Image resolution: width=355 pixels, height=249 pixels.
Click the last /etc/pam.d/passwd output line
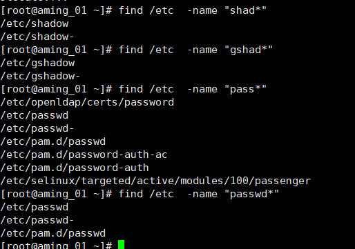coord(53,233)
